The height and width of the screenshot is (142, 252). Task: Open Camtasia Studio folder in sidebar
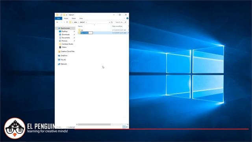coord(67,44)
